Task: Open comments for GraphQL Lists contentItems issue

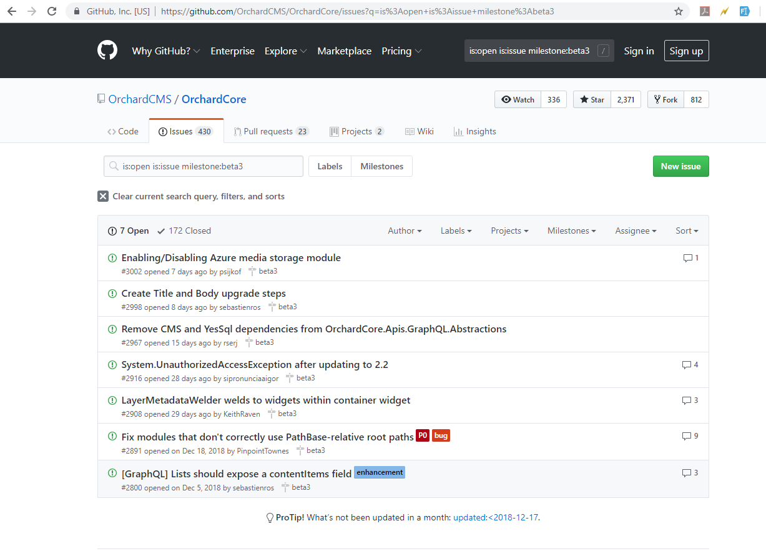Action: 690,473
